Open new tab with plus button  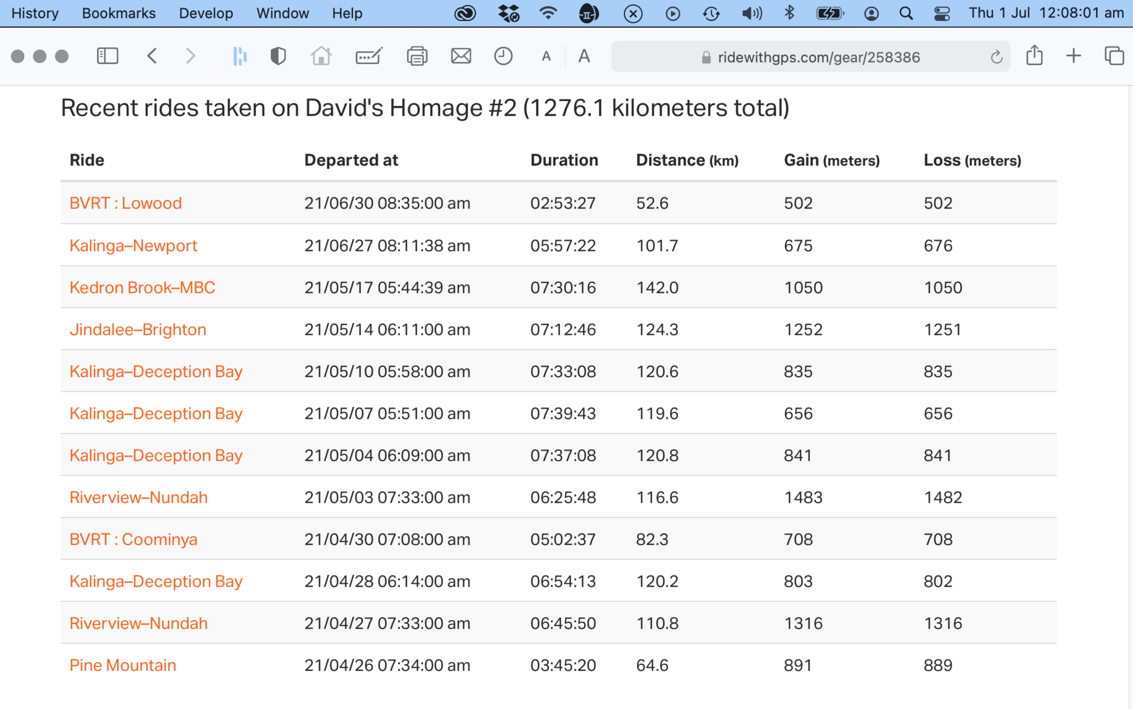pos(1074,56)
